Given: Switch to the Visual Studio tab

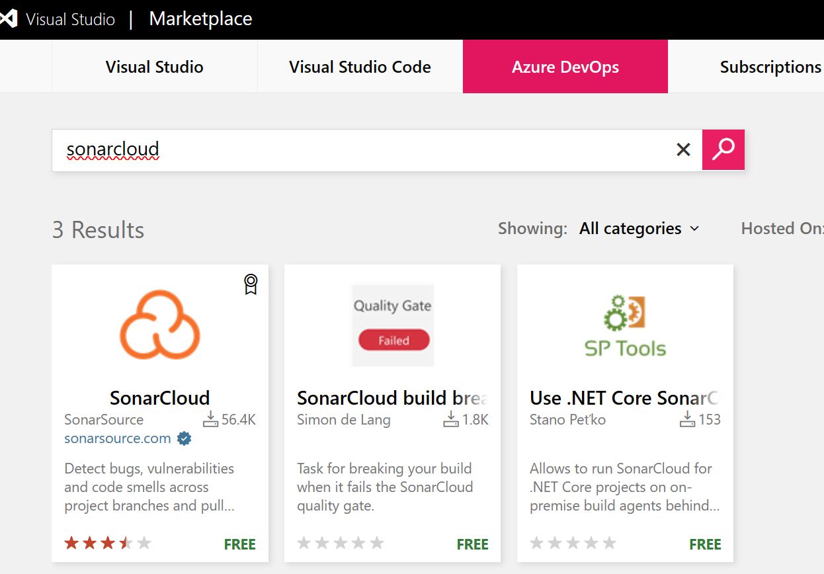Looking at the screenshot, I should click(x=155, y=67).
